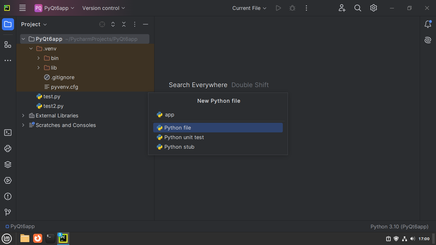Open the AI Assistant spiral icon
Viewport: 436px width, 245px height.
(428, 40)
